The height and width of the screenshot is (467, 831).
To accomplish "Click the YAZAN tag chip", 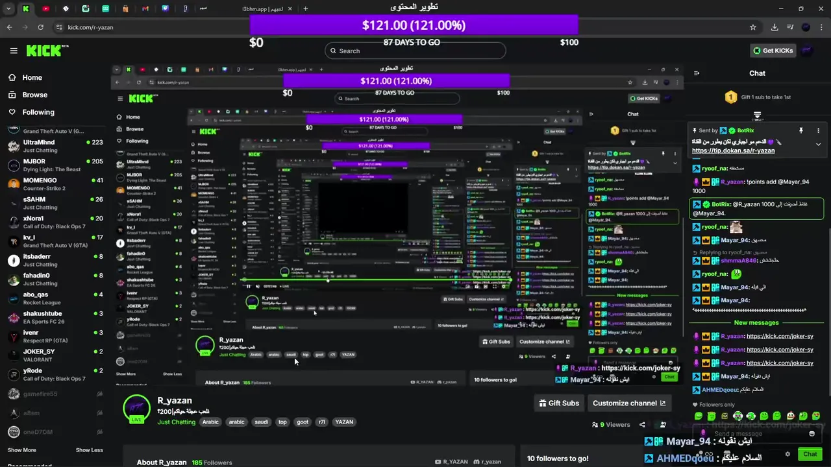I will pyautogui.click(x=344, y=422).
